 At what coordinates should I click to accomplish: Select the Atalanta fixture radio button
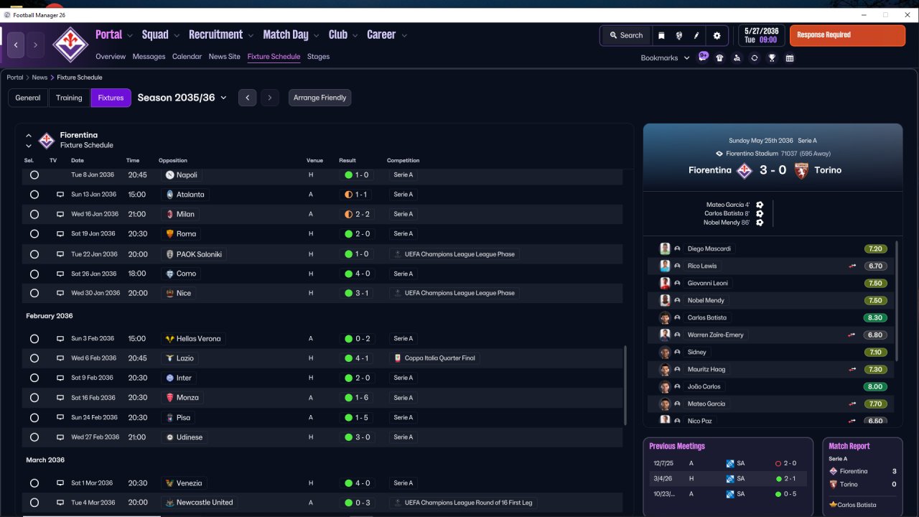pyautogui.click(x=34, y=195)
